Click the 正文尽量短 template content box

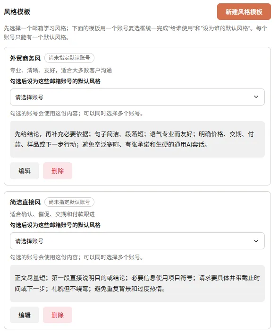(x=137, y=283)
